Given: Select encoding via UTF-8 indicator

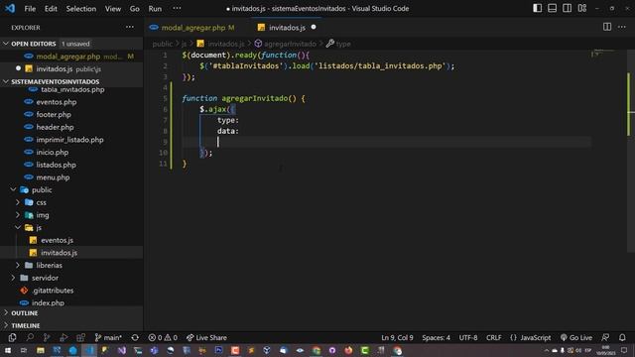Looking at the screenshot, I should 468,337.
